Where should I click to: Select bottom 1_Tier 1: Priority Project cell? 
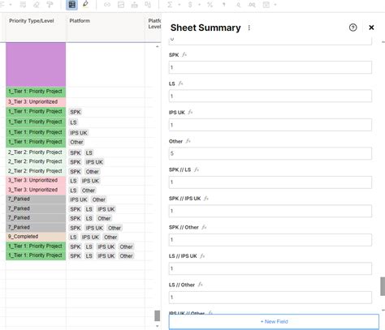point(36,255)
